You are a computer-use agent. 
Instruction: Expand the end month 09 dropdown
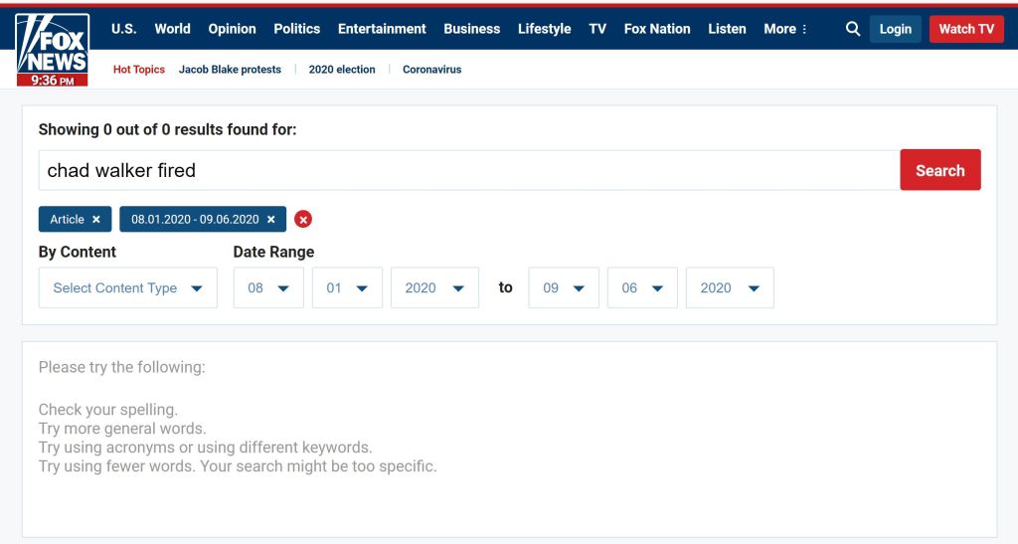pos(564,287)
